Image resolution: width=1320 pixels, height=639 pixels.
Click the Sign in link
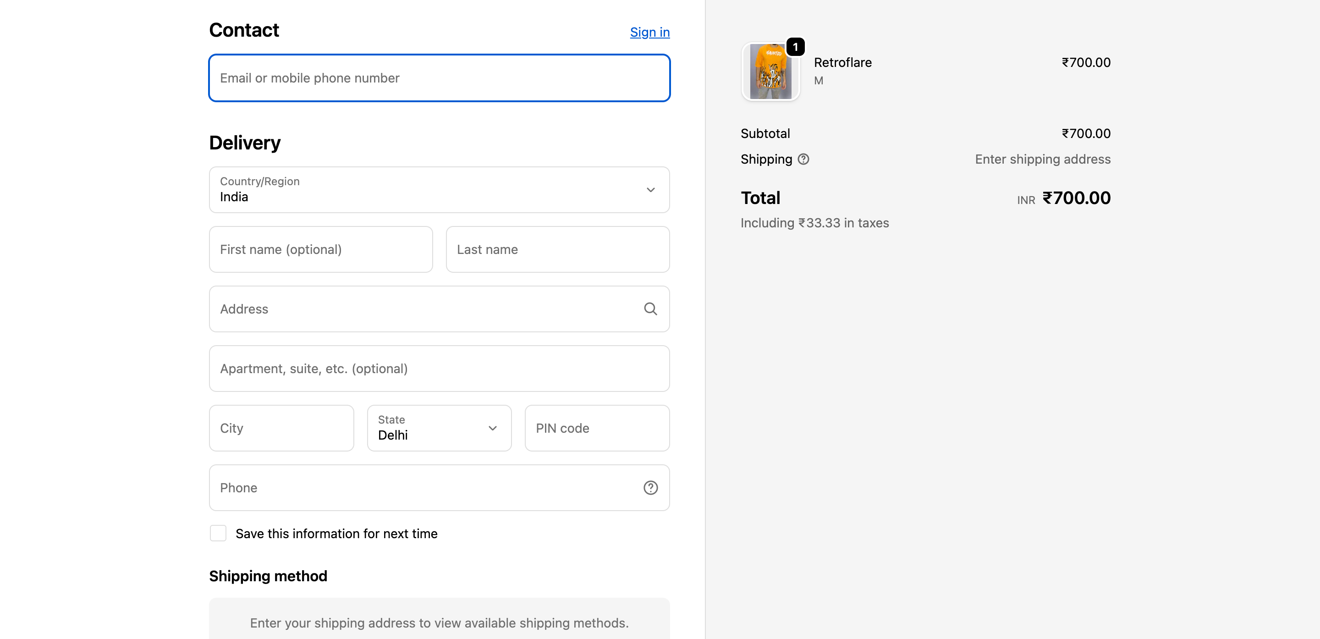[649, 32]
